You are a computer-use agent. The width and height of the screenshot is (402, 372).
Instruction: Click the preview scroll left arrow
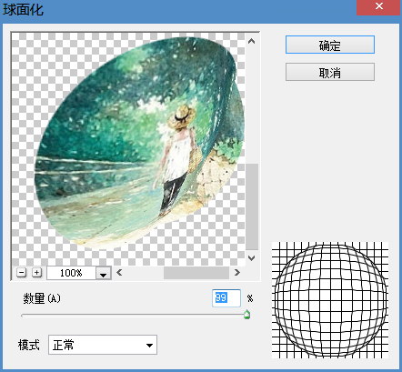point(119,273)
